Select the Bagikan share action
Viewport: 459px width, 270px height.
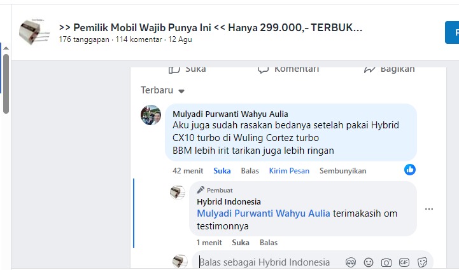pos(390,69)
